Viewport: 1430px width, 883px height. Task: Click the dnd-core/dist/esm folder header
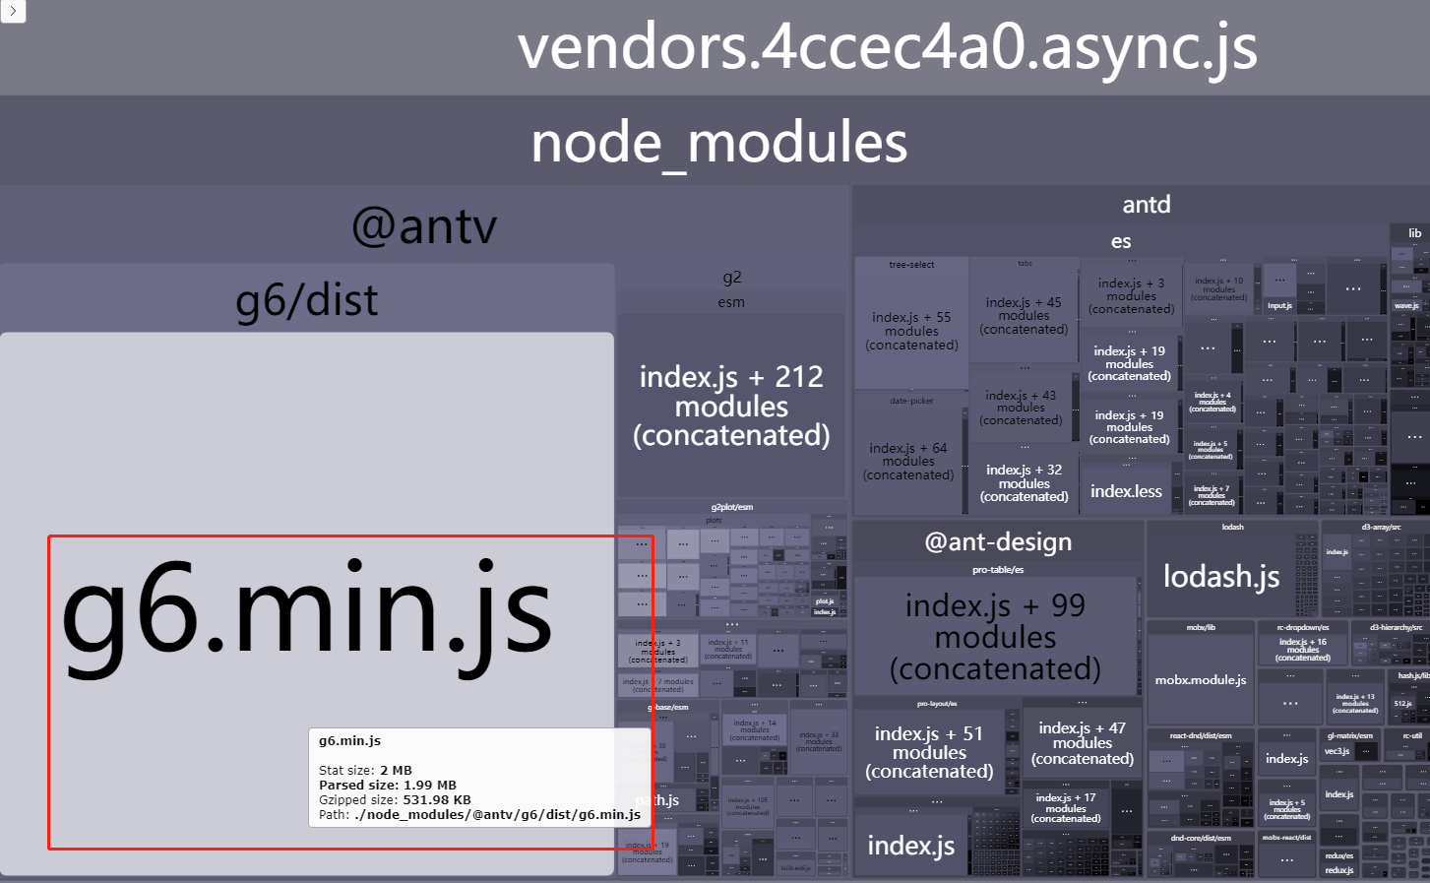click(x=1201, y=838)
